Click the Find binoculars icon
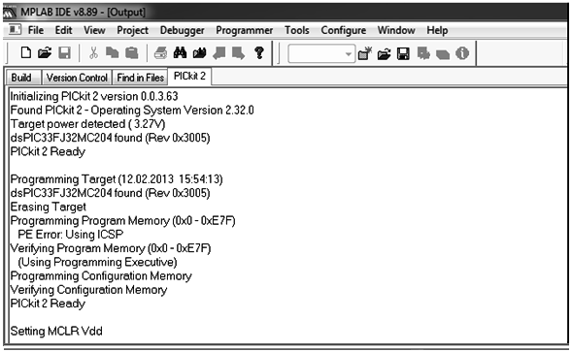This screenshot has width=572, height=352. click(x=180, y=53)
